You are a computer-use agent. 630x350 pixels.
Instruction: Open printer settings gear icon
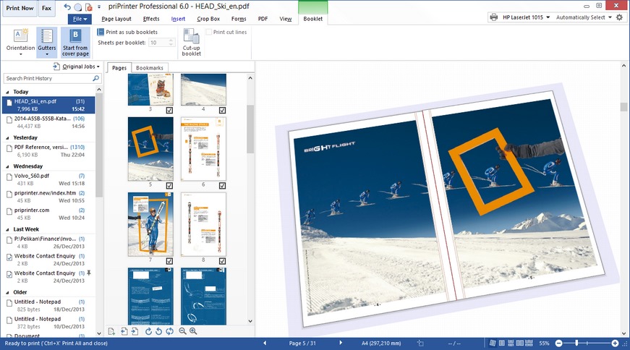click(x=619, y=17)
